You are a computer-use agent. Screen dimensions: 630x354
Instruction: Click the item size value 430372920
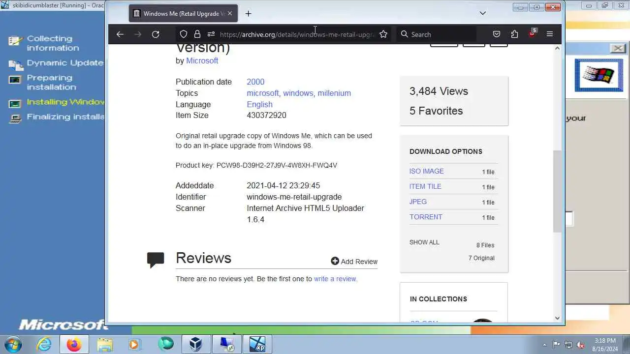coord(266,115)
